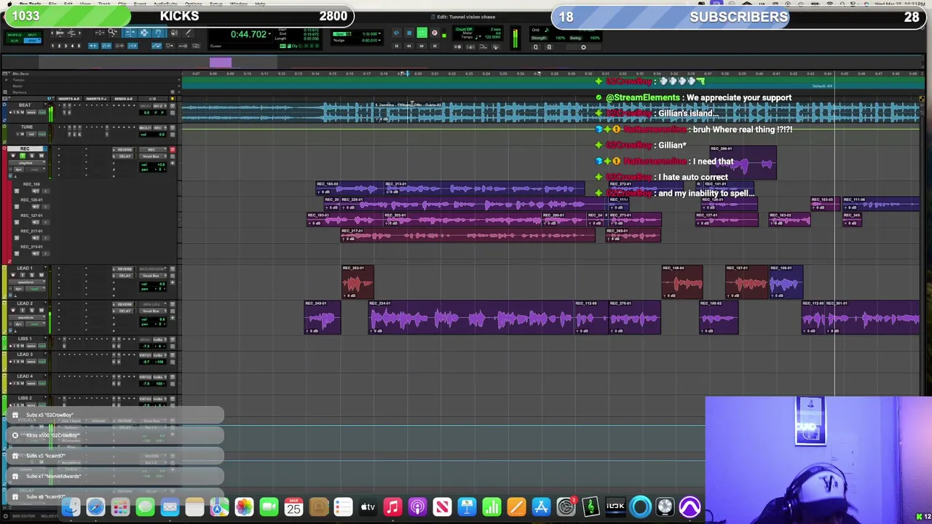Select the Zoomer tool in toolbar

click(x=112, y=33)
